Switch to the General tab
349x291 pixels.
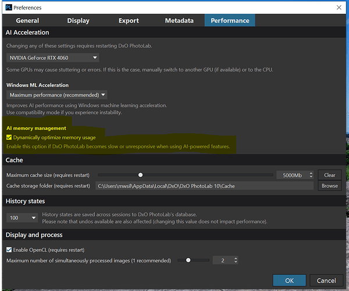click(27, 20)
